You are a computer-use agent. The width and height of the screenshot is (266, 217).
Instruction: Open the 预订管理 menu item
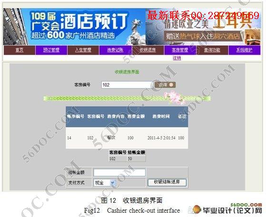click(x=51, y=50)
